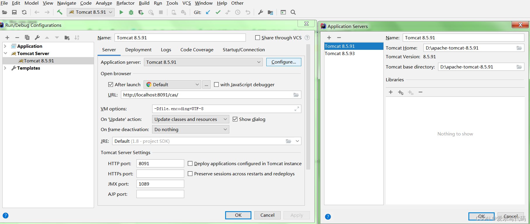
Task: Copy the selected run configuration icon
Action: click(27, 38)
